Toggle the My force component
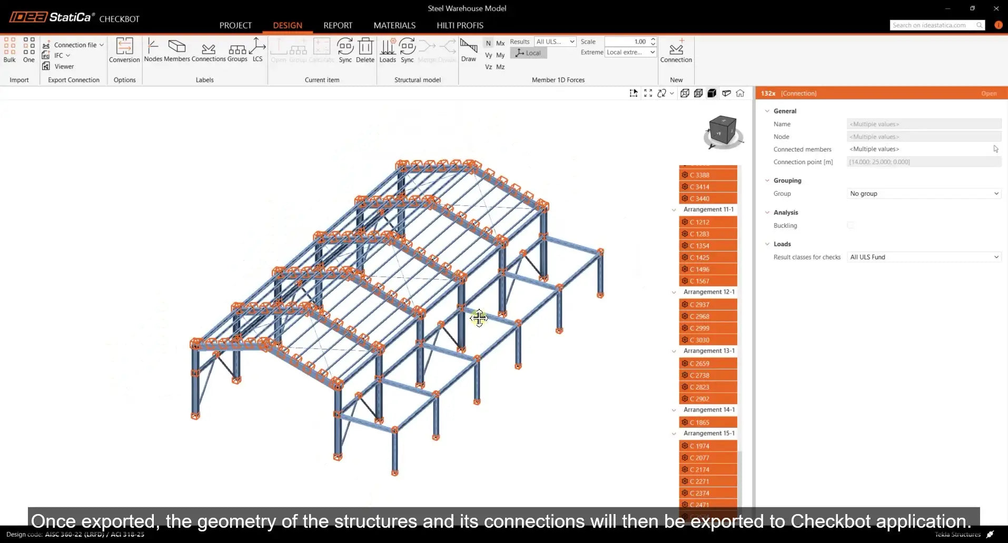The height and width of the screenshot is (543, 1008). tap(500, 55)
